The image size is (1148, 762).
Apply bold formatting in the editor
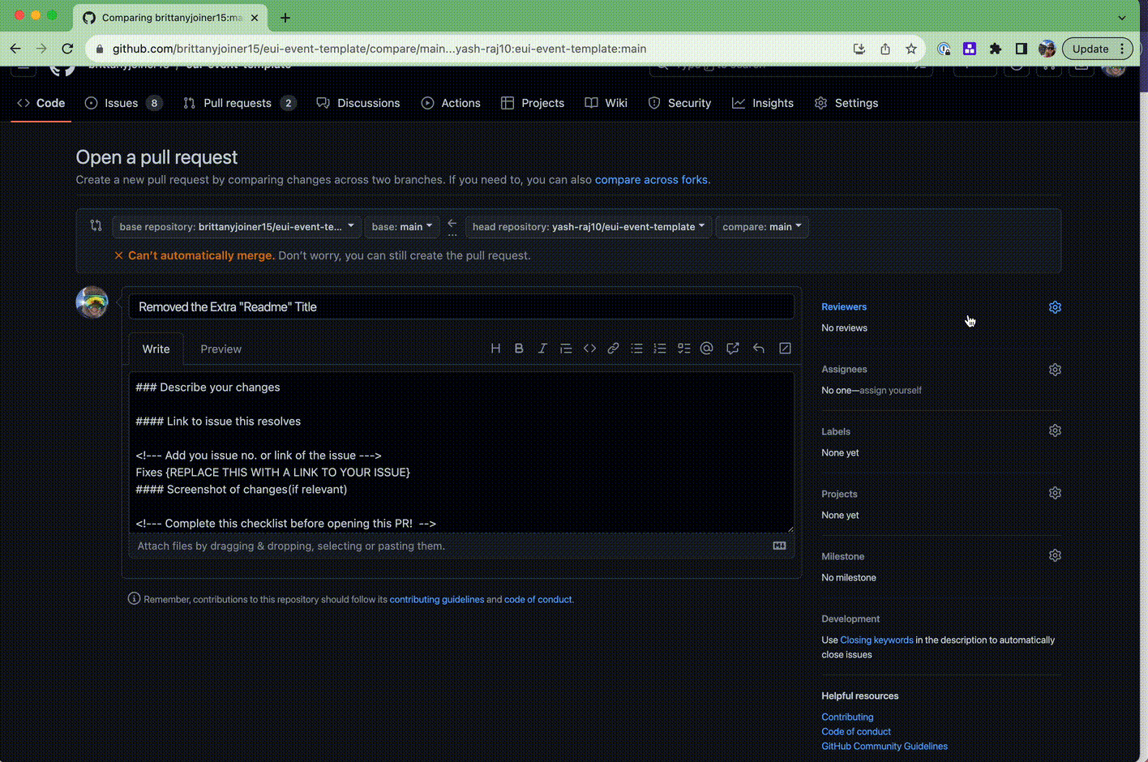pos(519,349)
